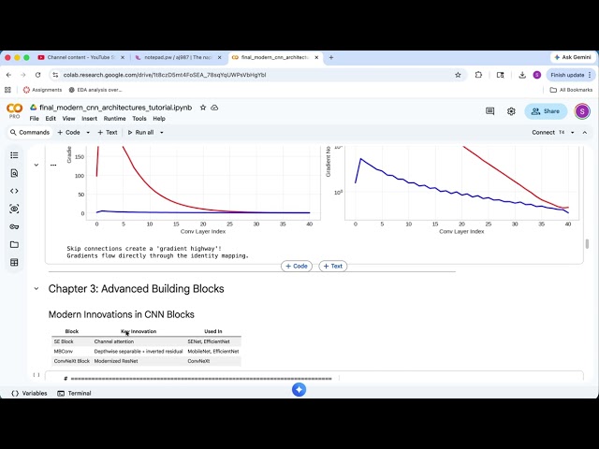Viewport: 599px width, 449px height.
Task: Open the browser downloads icon
Action: click(x=522, y=75)
